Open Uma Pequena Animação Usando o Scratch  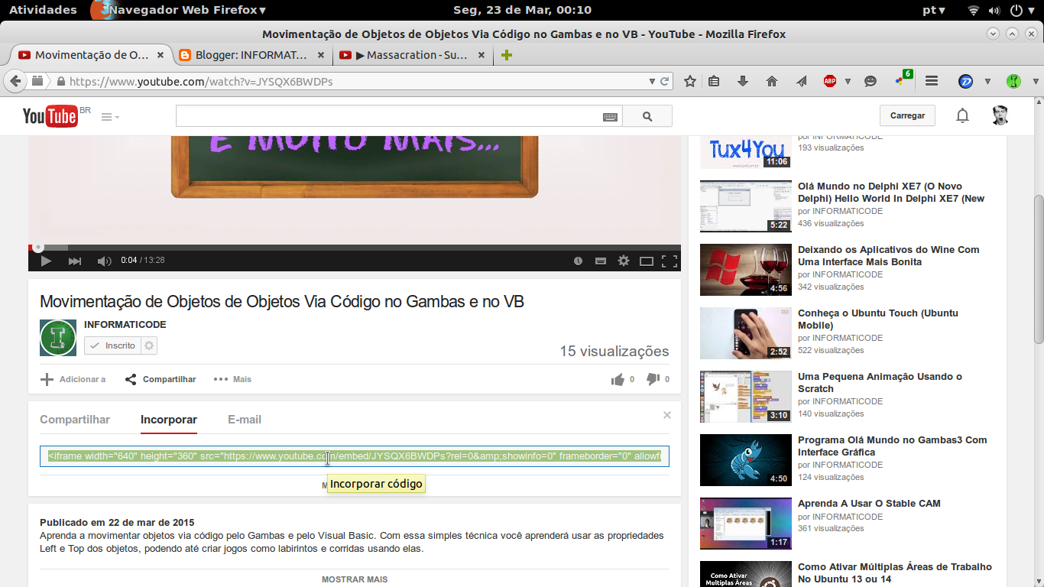880,383
